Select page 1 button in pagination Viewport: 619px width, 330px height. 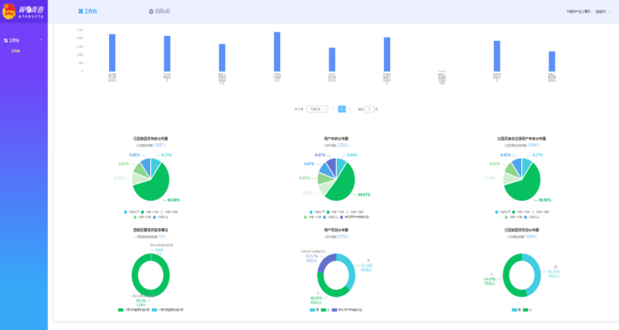tap(342, 109)
